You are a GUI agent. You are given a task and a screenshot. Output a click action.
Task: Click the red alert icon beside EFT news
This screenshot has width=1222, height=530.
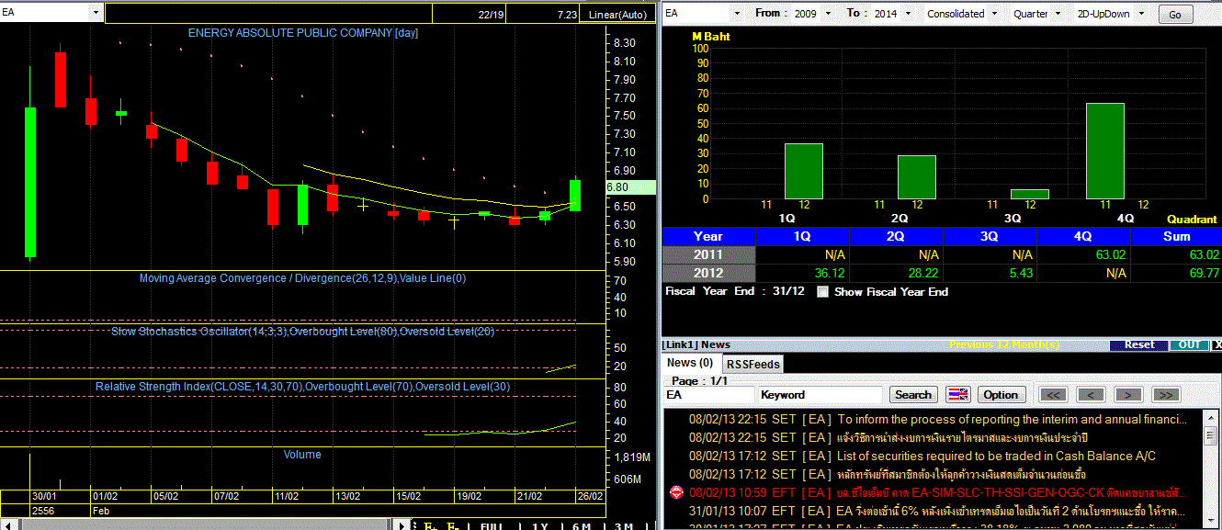tap(677, 492)
